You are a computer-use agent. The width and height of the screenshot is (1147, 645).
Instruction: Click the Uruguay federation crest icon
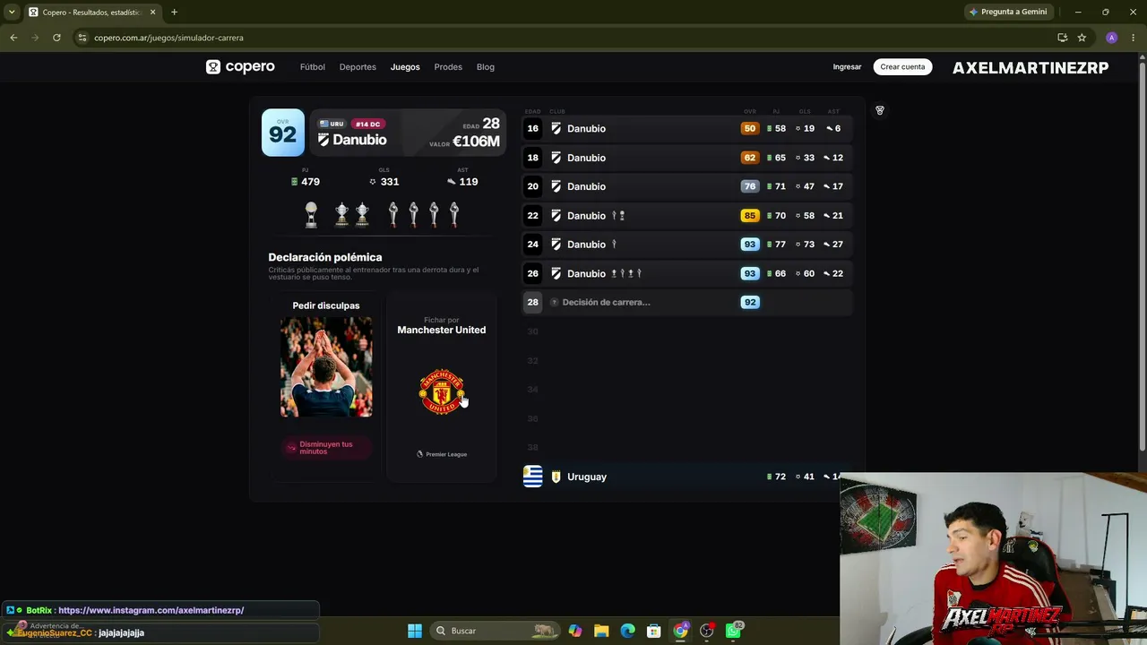tap(556, 477)
